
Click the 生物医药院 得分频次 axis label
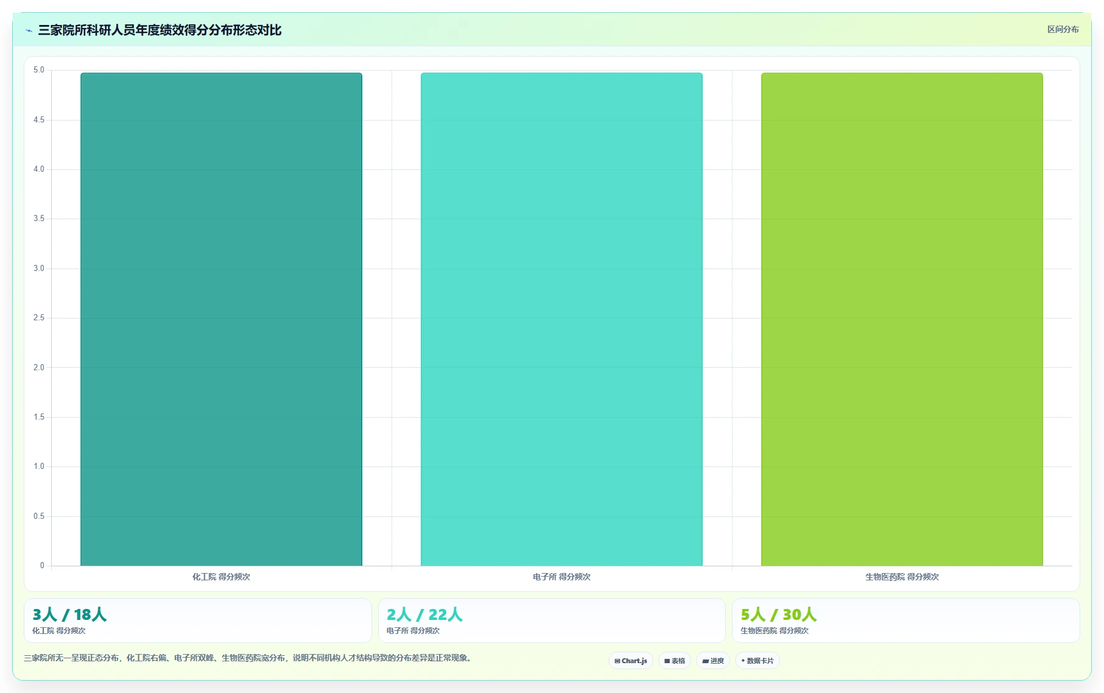tap(902, 577)
